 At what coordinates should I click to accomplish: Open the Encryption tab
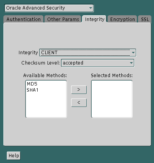point(122,19)
